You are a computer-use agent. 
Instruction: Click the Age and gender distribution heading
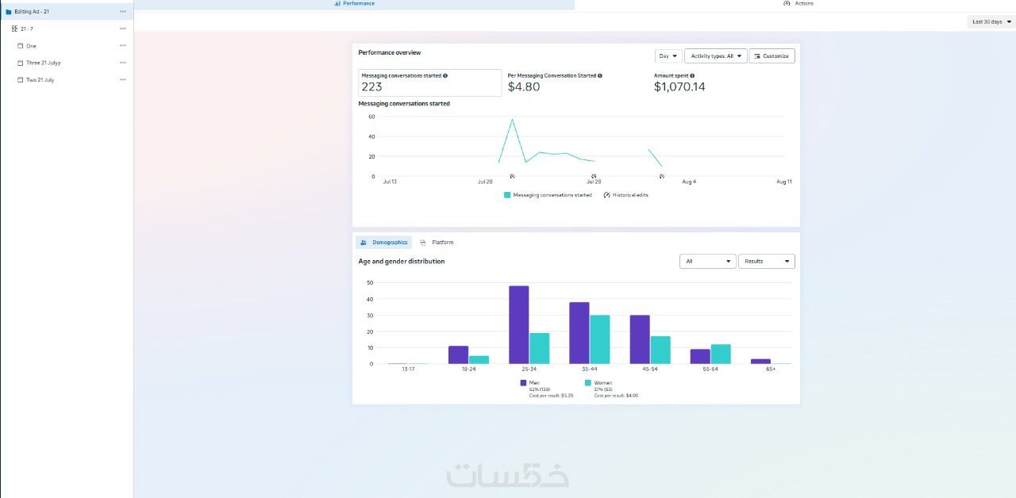[x=402, y=262]
